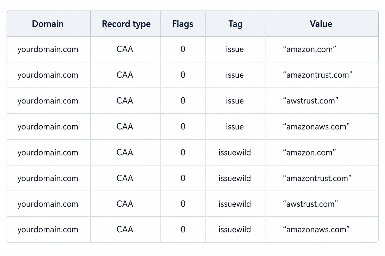Viewport: 385px width, 256px height.
Task: Click the issuewild row's "amazon.com" value
Action: click(309, 152)
